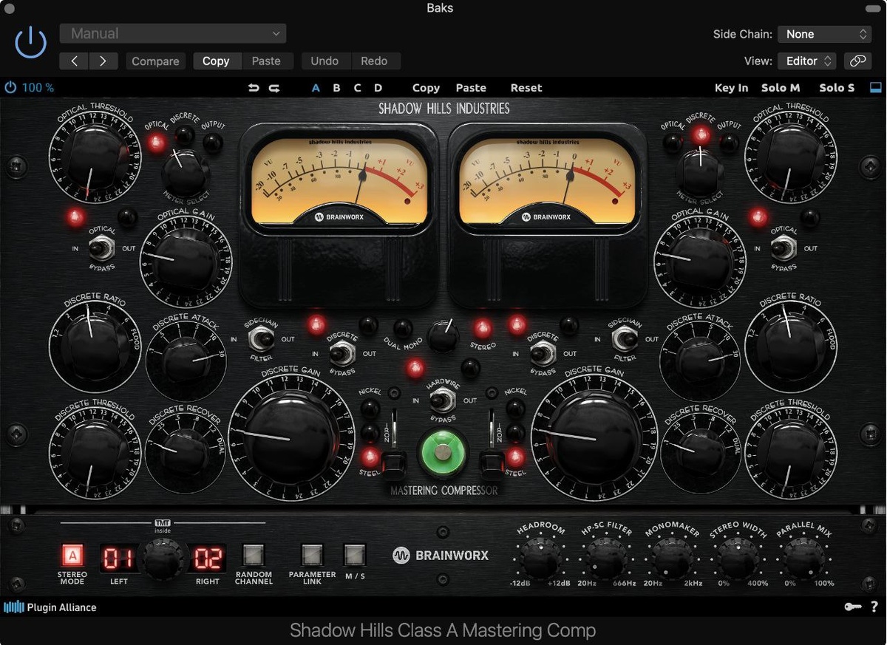The image size is (887, 645).
Task: Click the Stereo Width knob
Action: (x=737, y=559)
